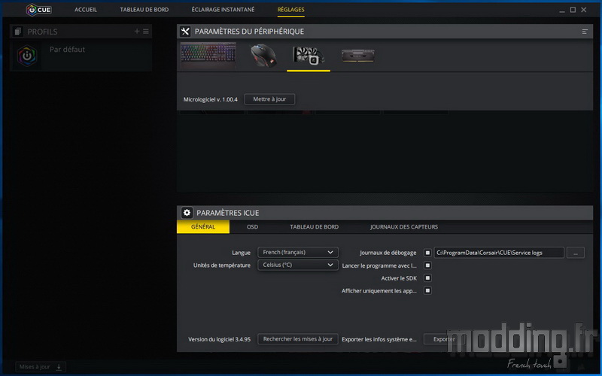Select the Par défaut profile icon

tap(27, 56)
